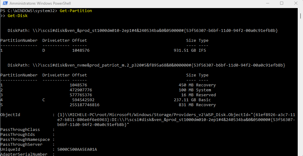
Task: Click the second table's Size header
Action: [x=191, y=75]
